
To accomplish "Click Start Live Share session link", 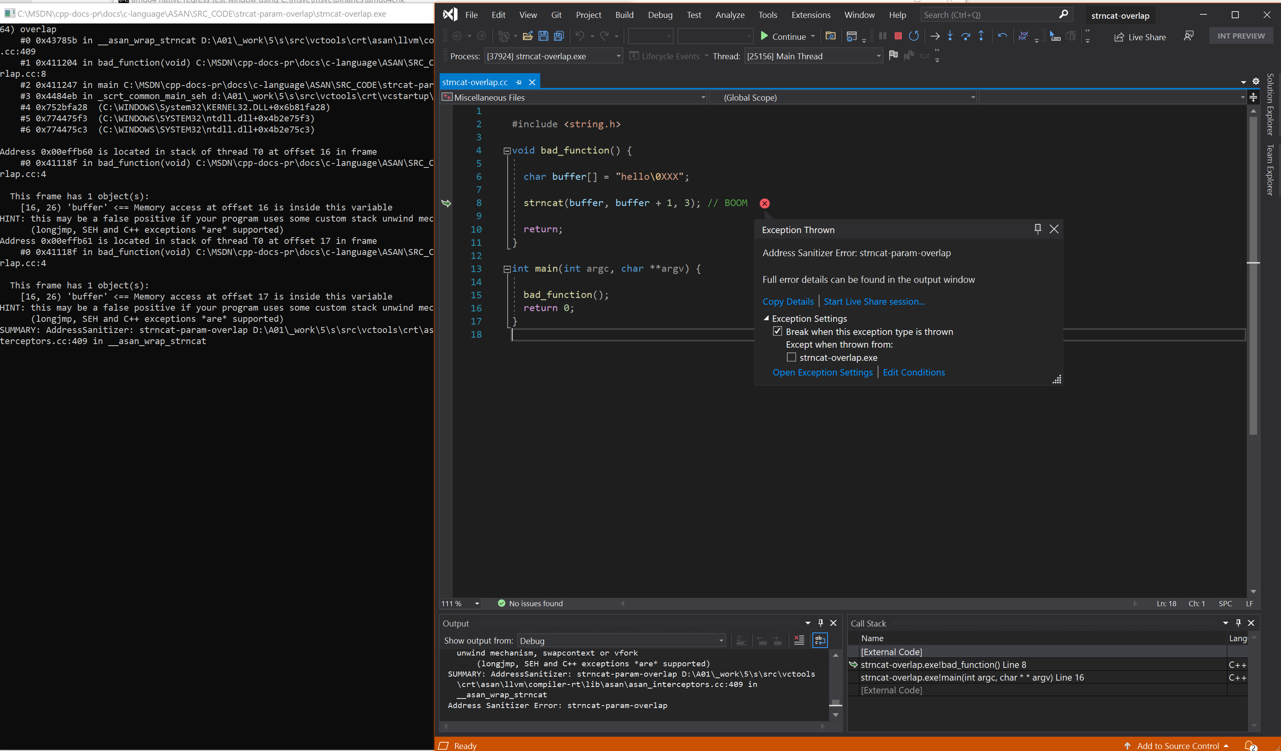I will pos(874,301).
